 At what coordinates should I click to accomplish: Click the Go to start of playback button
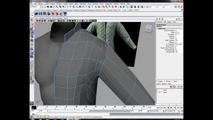point(158,108)
